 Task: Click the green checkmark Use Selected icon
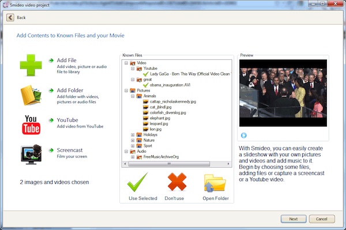(x=137, y=182)
